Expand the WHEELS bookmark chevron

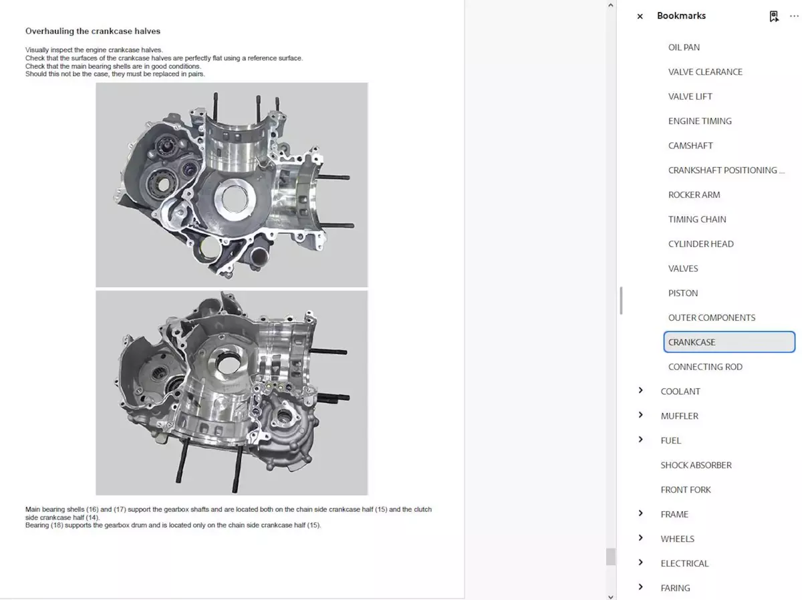[640, 538]
